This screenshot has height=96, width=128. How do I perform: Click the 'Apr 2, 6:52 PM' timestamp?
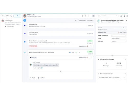(x=37, y=68)
